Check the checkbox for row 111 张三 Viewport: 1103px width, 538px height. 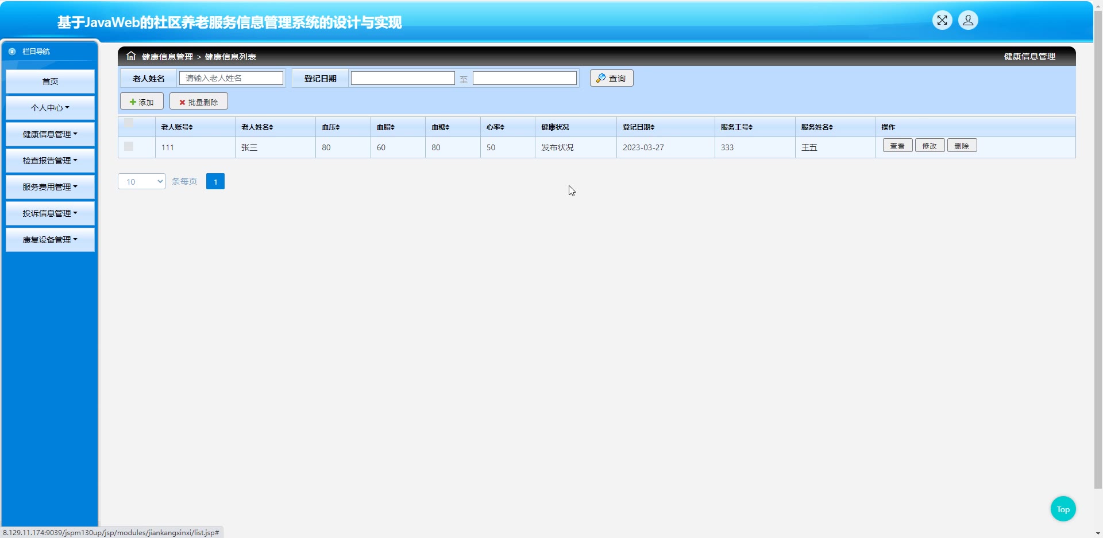pyautogui.click(x=129, y=146)
